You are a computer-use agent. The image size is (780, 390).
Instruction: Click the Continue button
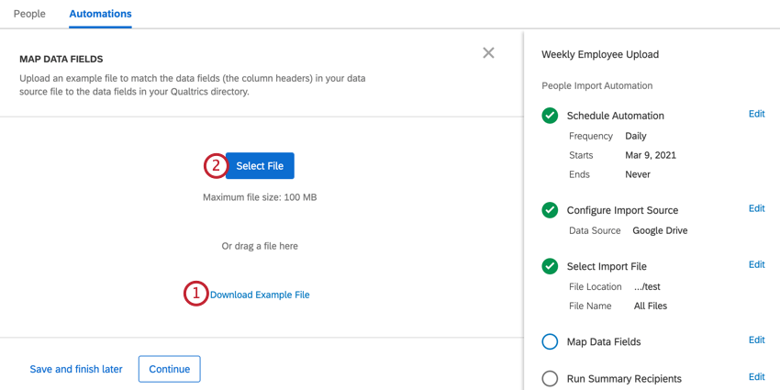pyautogui.click(x=170, y=369)
